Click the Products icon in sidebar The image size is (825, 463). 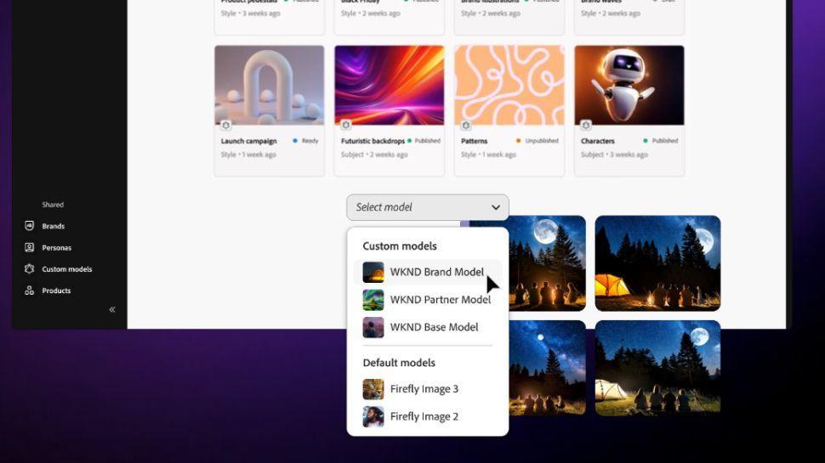point(29,291)
